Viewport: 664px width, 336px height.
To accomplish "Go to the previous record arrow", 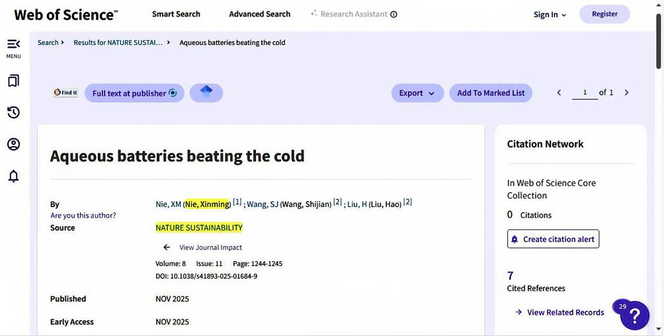I will coord(559,93).
